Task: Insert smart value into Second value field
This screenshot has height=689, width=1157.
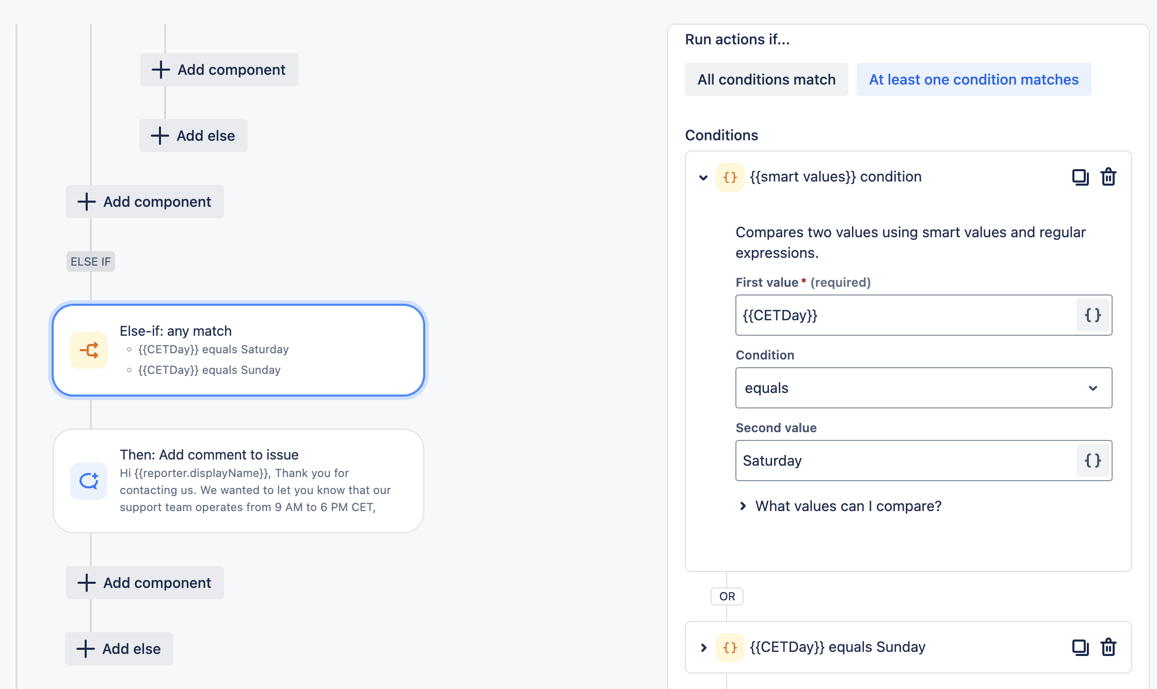Action: point(1092,461)
